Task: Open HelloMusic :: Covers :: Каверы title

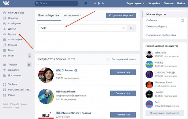Action: [73, 113]
